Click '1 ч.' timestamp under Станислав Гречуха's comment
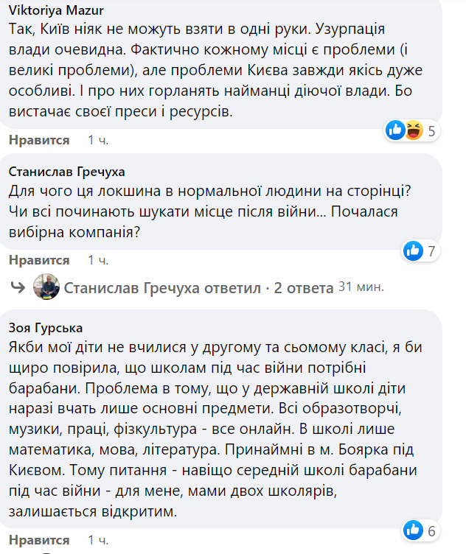This screenshot has width=466, height=554. [x=97, y=260]
